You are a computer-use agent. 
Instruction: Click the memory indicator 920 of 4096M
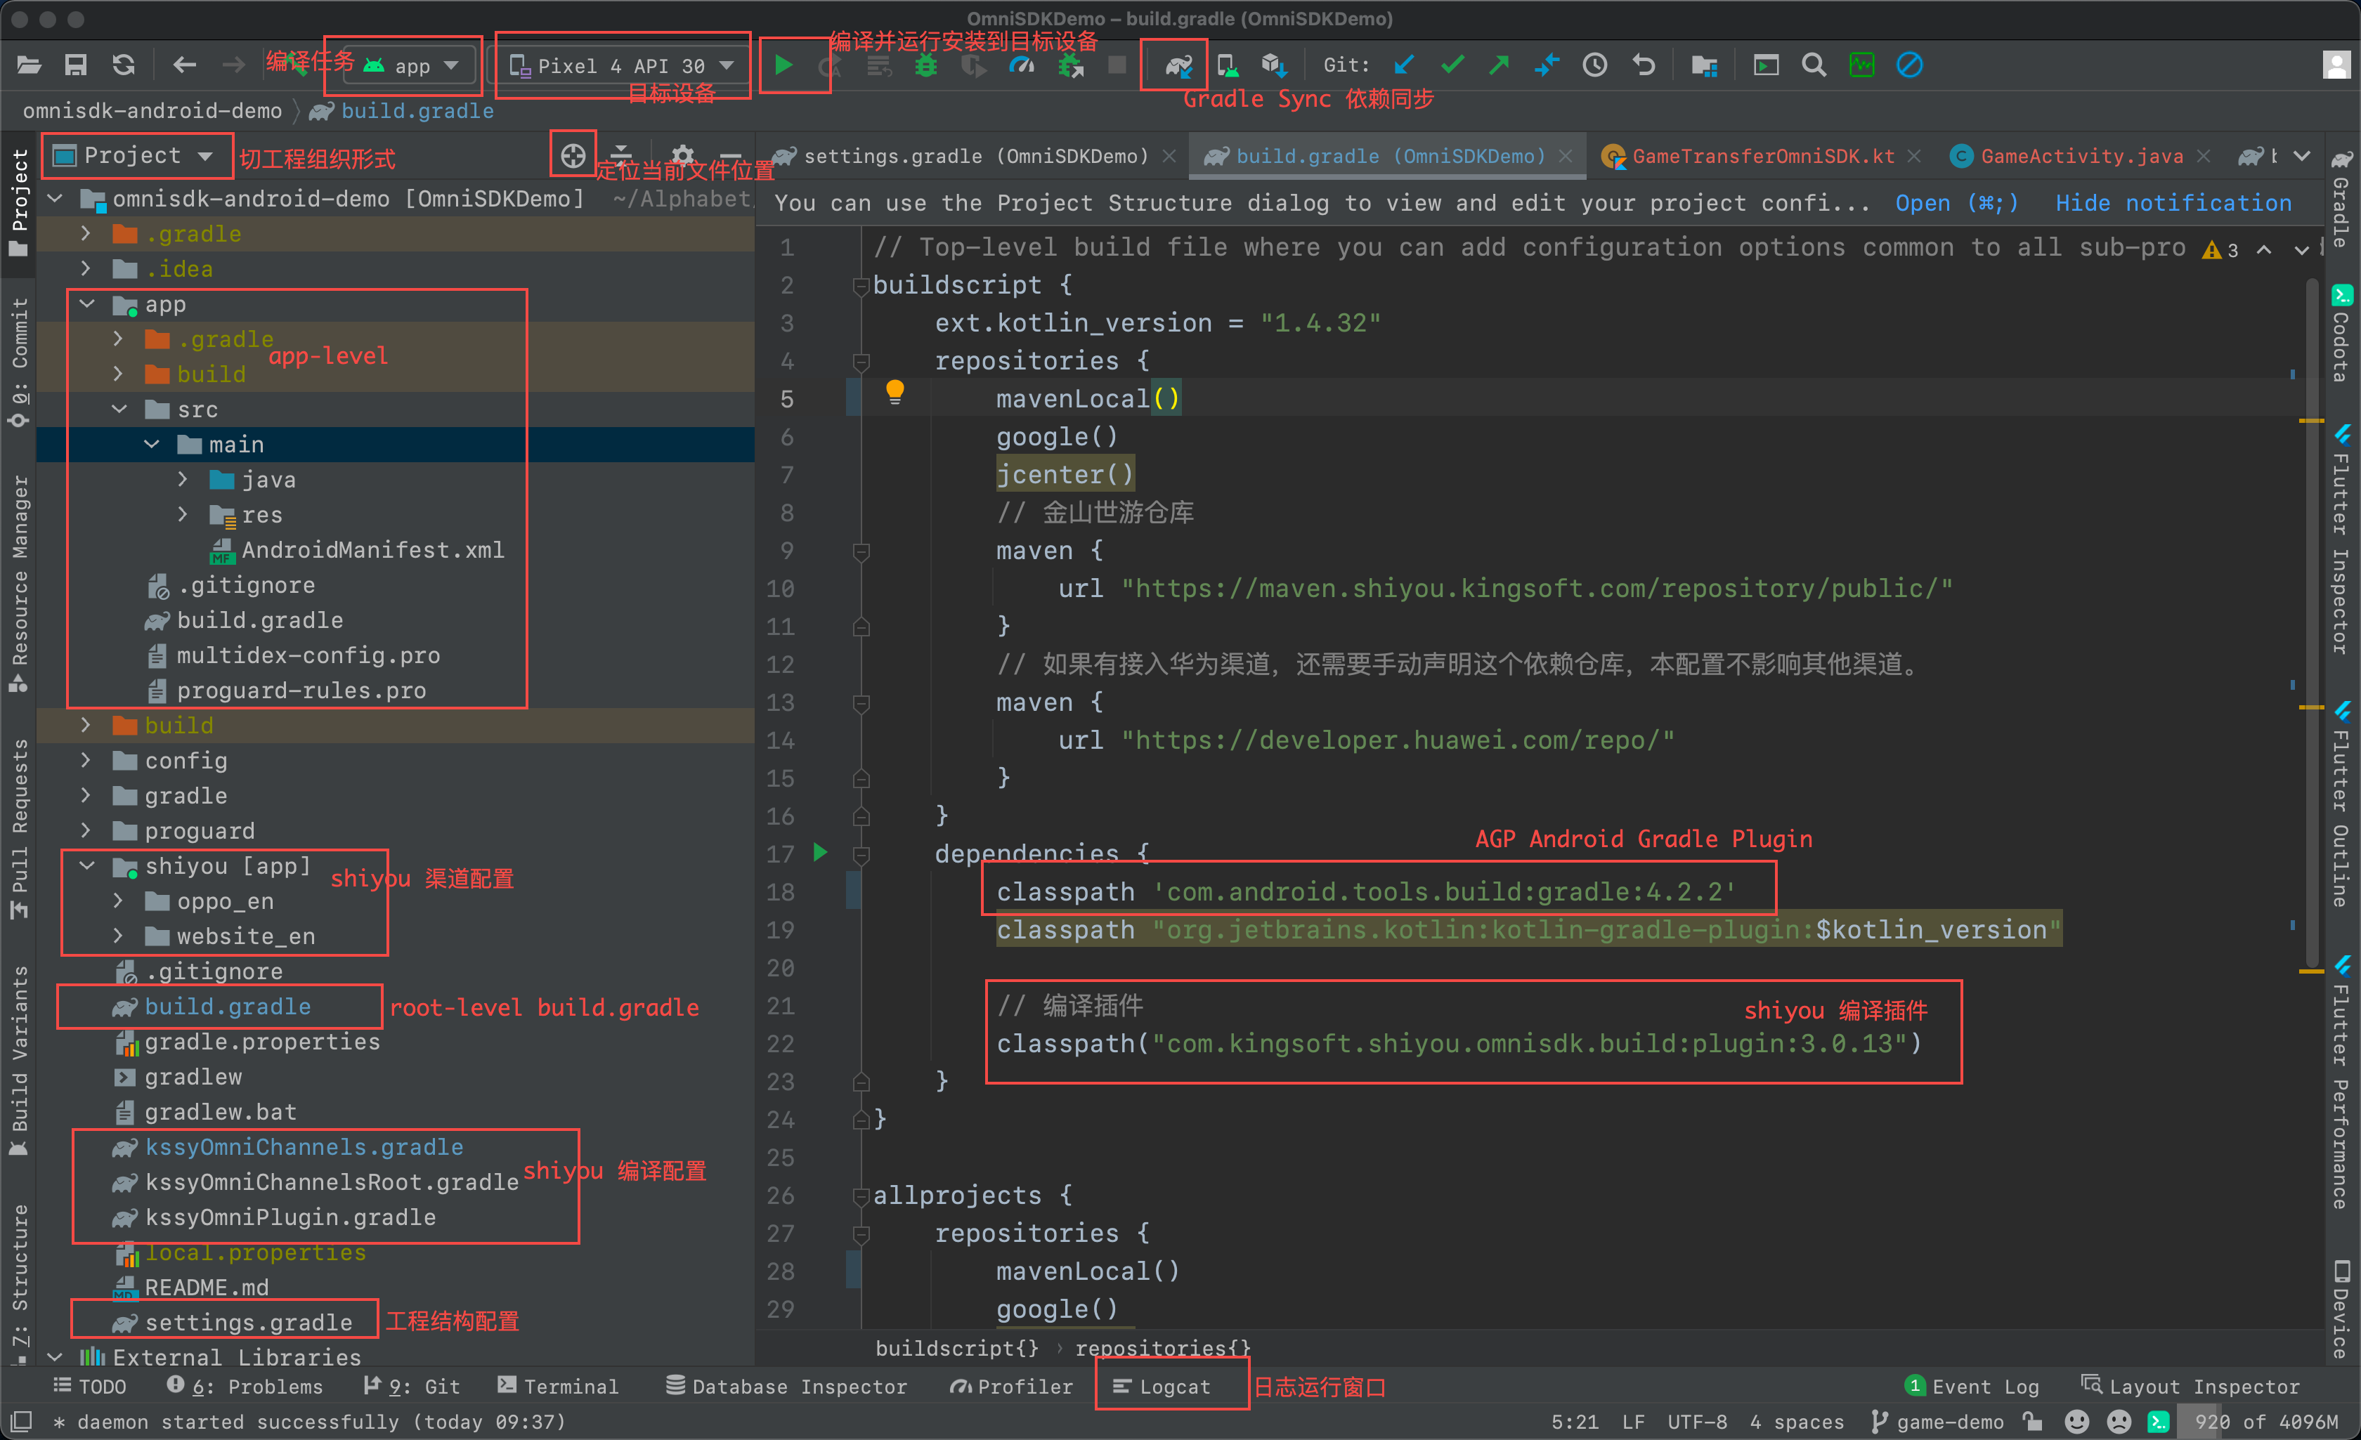2266,1422
